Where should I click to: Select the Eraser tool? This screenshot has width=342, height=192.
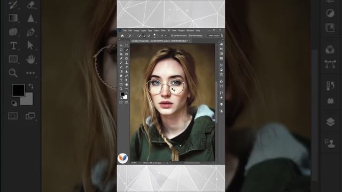coord(127,67)
